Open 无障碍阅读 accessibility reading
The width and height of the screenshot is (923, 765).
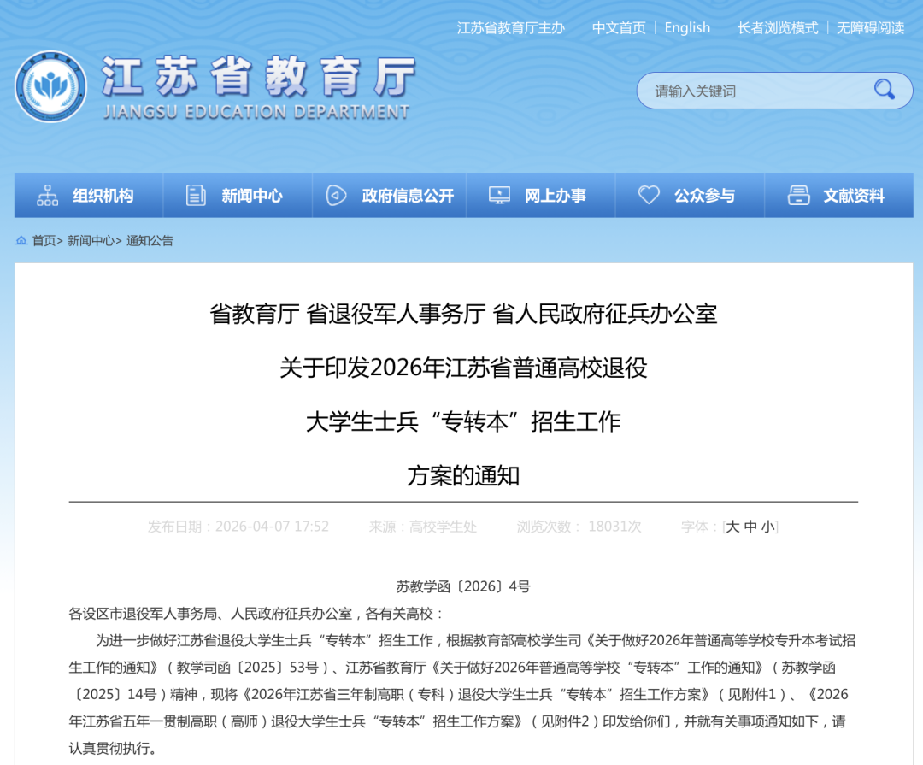pos(870,28)
